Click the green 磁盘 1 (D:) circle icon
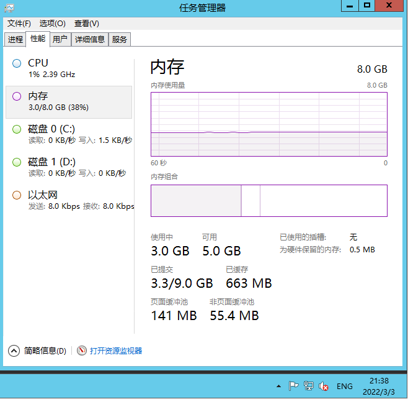This screenshot has width=408, height=399. point(17,162)
